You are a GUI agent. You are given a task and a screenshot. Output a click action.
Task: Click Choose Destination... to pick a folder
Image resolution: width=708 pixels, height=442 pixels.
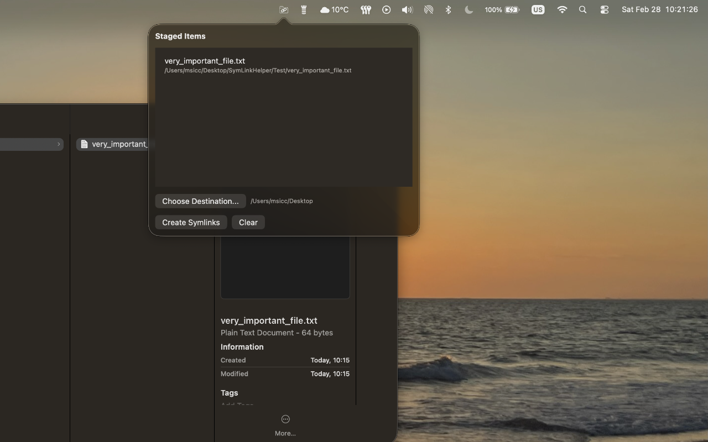200,201
